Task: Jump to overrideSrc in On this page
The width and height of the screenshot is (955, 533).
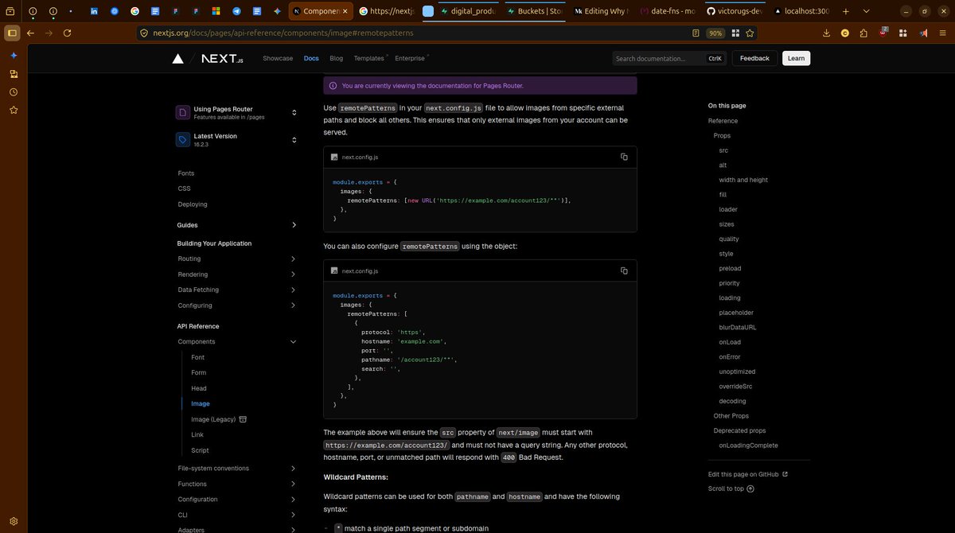Action: [735, 386]
